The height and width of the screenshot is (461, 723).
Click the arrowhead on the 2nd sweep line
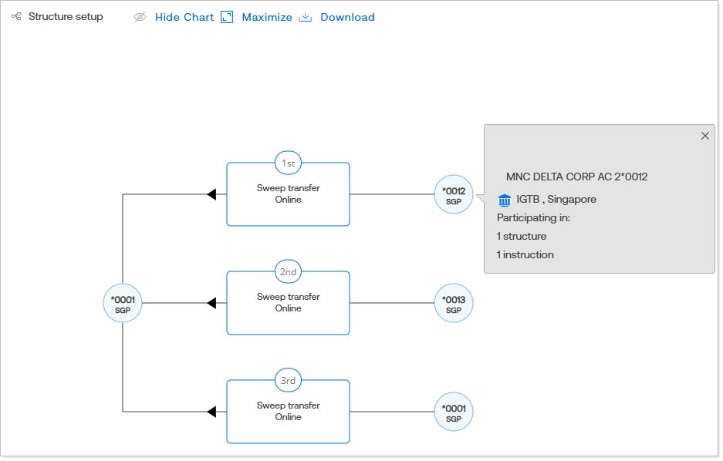click(x=211, y=303)
